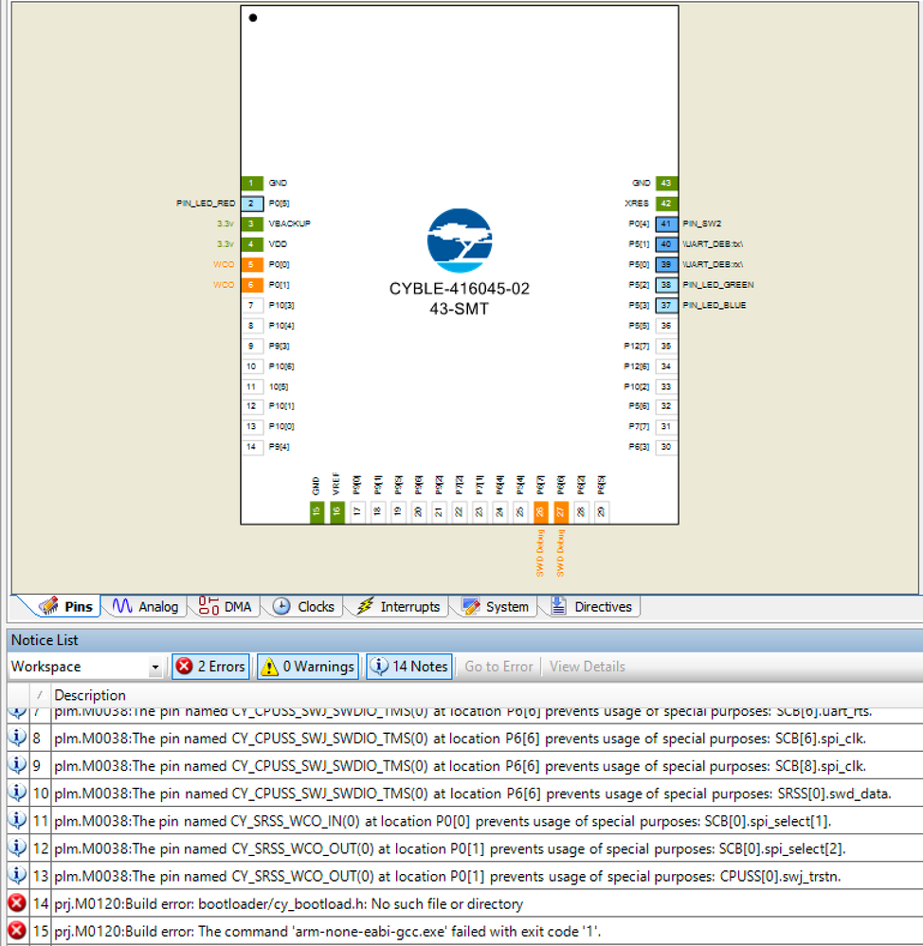Click the View Details button
Image resolution: width=923 pixels, height=946 pixels.
pos(587,667)
